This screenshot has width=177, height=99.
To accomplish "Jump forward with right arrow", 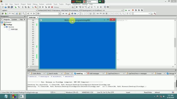I will 129,10.
